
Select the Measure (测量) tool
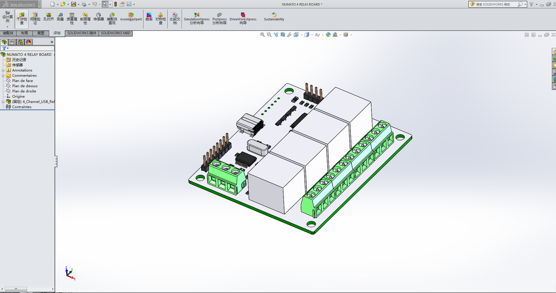coord(60,17)
